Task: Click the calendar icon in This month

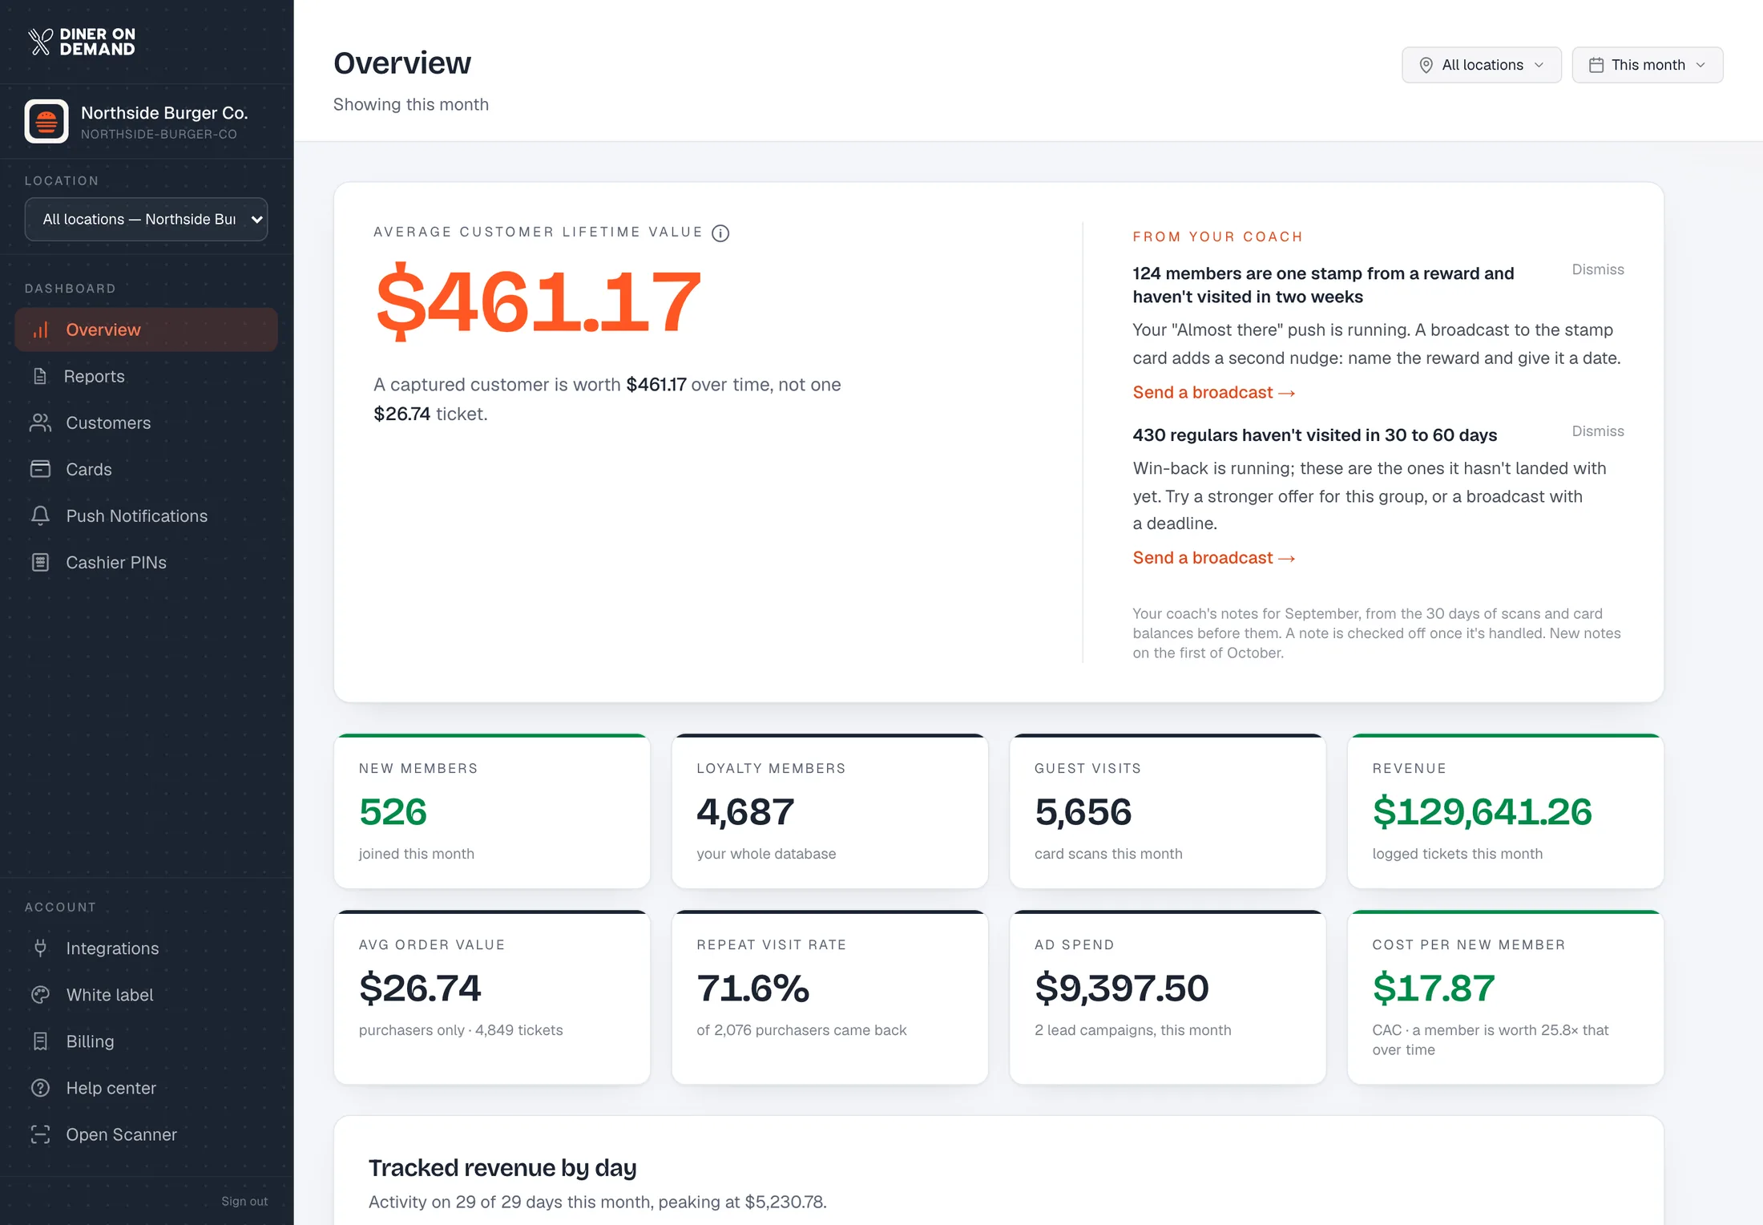Action: [x=1596, y=65]
